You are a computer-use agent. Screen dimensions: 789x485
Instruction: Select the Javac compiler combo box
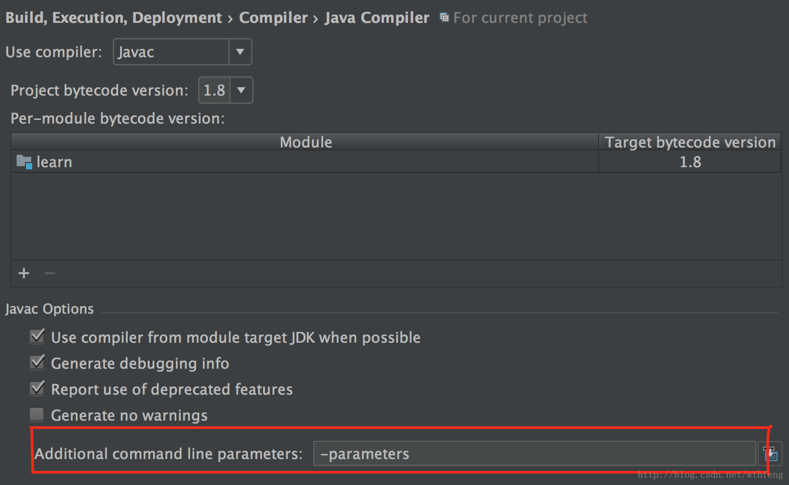(182, 52)
